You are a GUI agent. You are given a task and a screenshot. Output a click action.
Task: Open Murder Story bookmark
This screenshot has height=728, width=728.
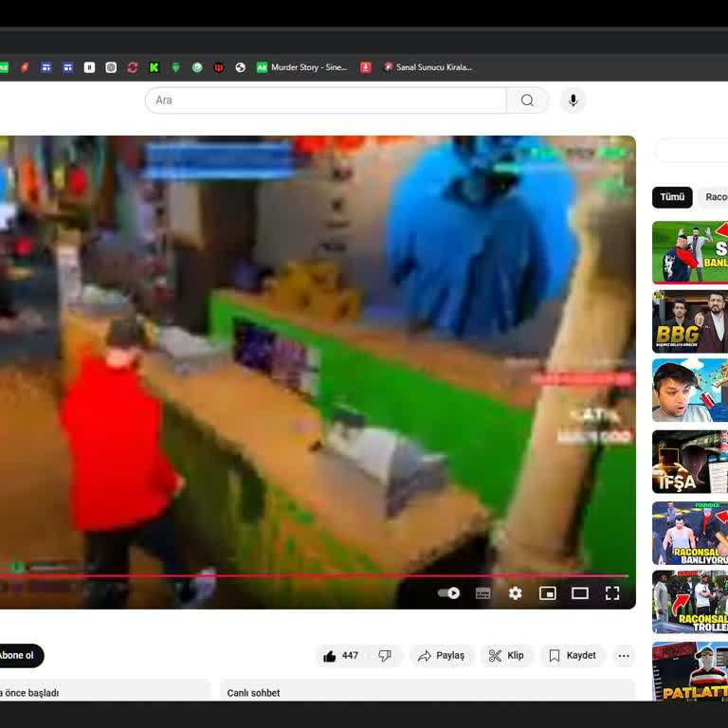pos(301,67)
